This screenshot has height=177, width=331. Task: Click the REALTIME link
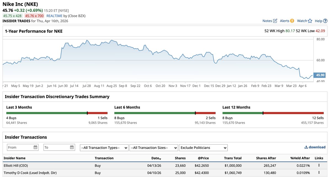54,16
